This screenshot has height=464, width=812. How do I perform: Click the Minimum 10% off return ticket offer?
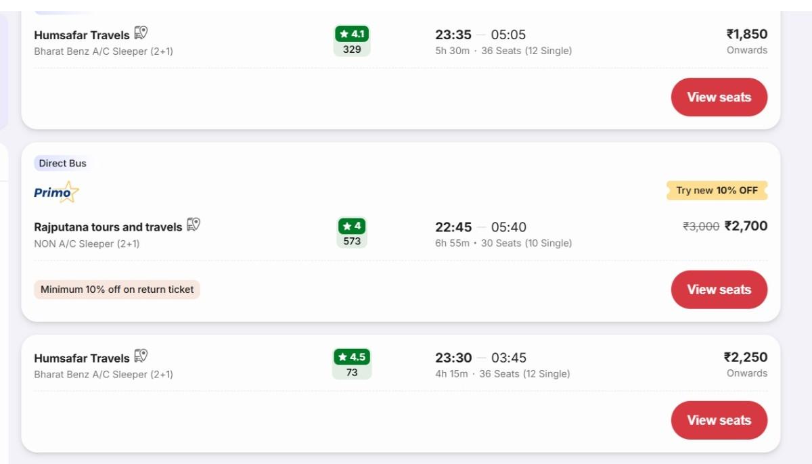(x=117, y=289)
